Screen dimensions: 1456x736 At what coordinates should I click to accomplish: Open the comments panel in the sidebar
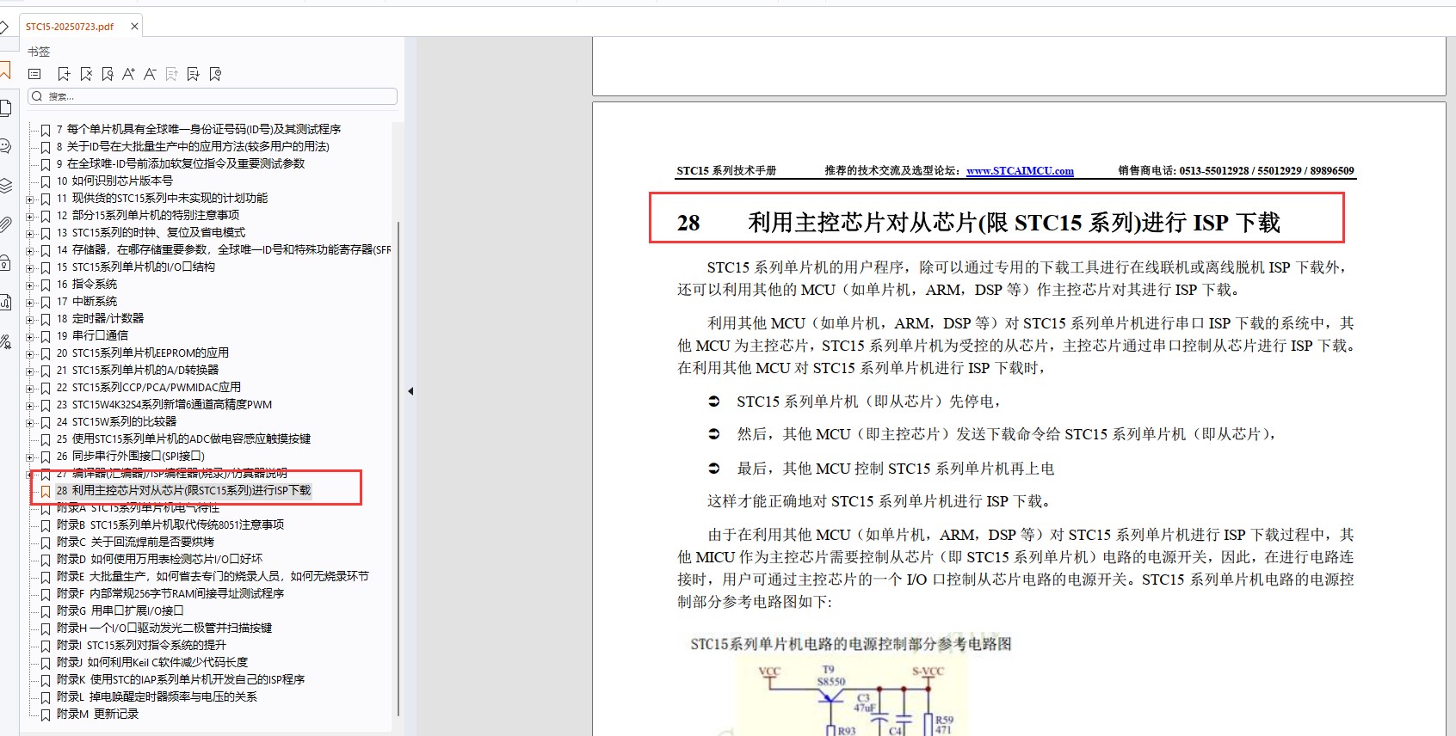(x=5, y=146)
